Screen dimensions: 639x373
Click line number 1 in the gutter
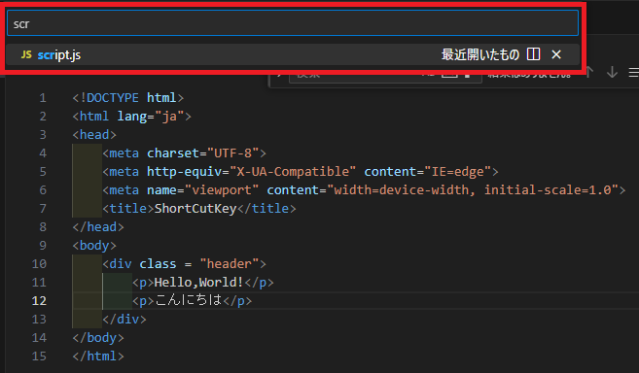tap(43, 98)
